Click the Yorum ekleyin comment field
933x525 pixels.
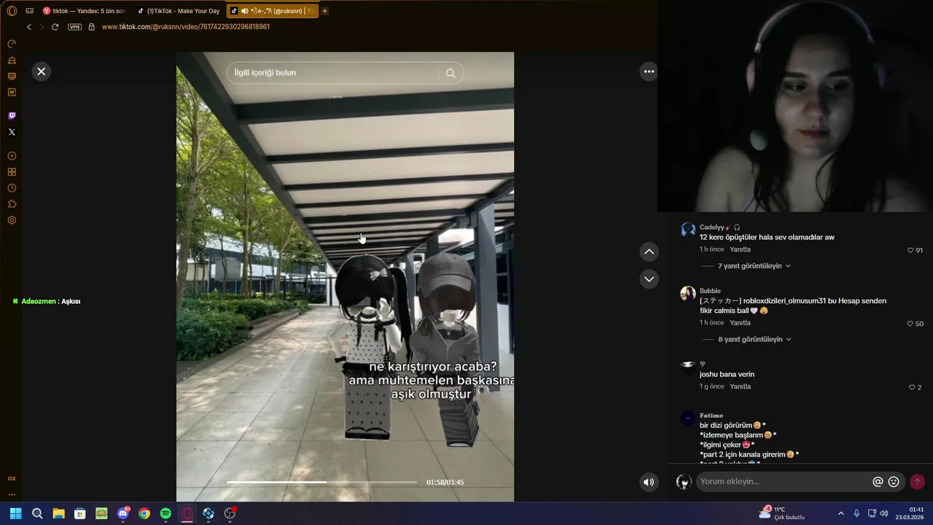[x=784, y=482]
